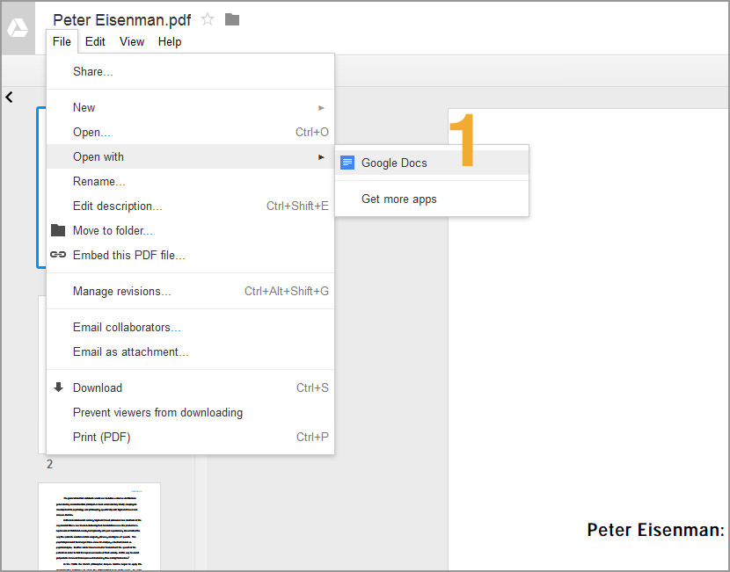Click the folder icon next to the filename
This screenshot has width=730, height=572.
point(231,19)
